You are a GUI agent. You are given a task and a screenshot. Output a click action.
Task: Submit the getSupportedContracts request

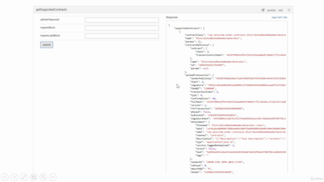47,45
